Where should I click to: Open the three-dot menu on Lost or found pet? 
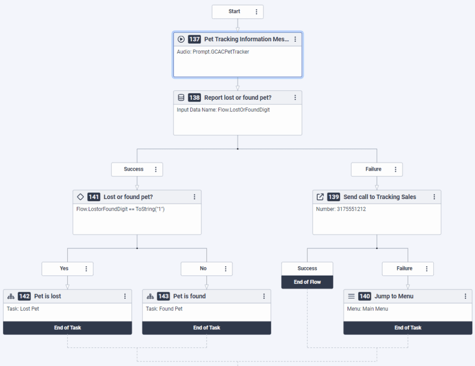194,197
